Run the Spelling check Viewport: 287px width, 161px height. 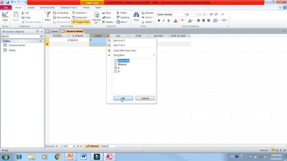pyautogui.click(x=123, y=17)
